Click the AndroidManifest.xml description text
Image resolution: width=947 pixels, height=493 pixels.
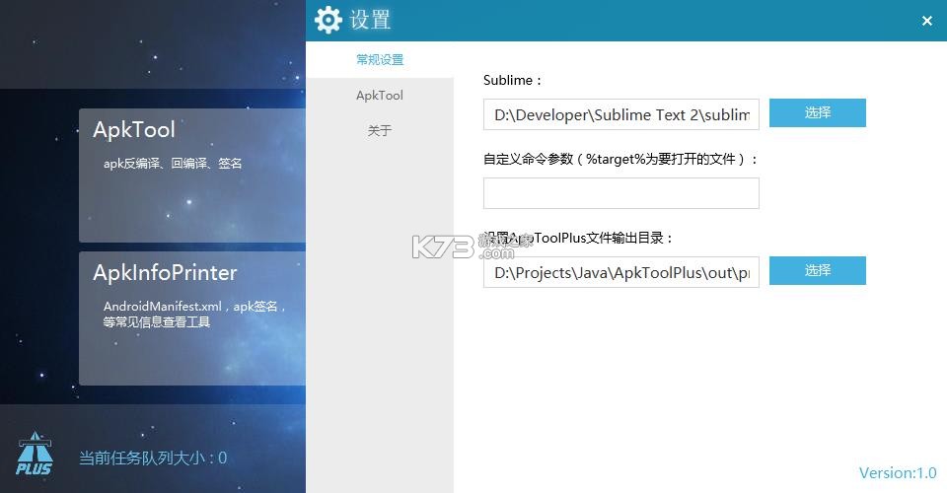pyautogui.click(x=194, y=315)
